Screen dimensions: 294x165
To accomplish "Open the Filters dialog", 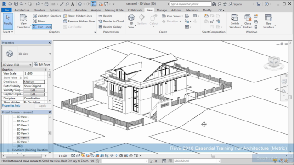I will coord(39,21).
